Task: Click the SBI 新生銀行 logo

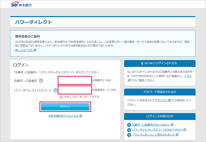Action: [21, 4]
